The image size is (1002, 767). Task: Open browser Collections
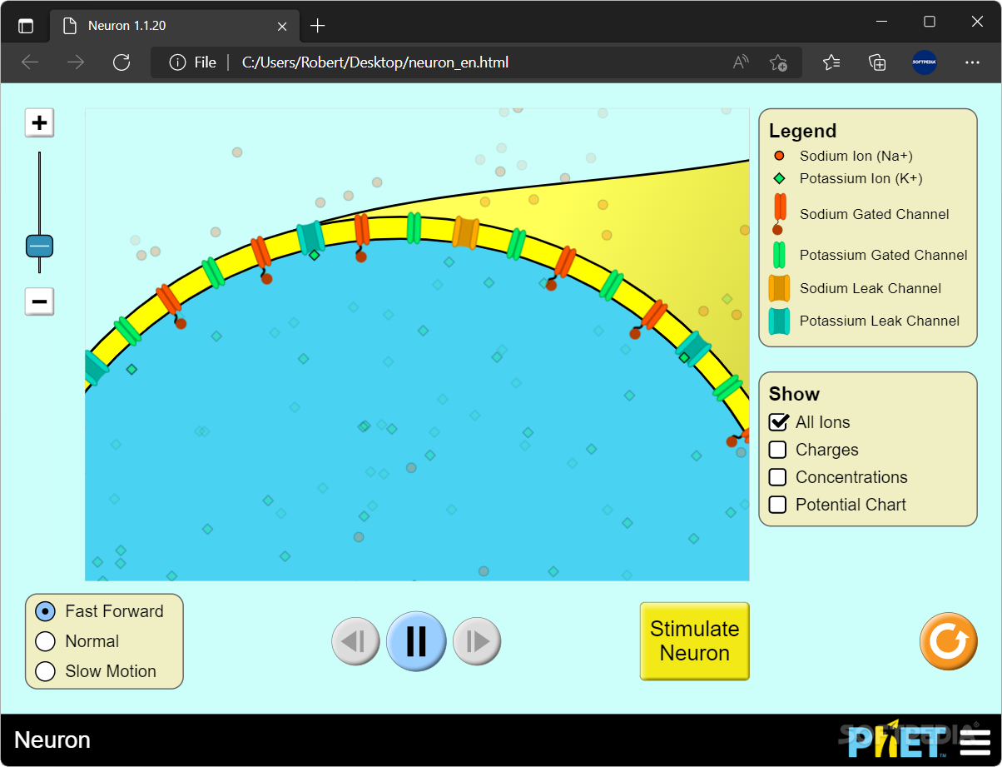[876, 62]
